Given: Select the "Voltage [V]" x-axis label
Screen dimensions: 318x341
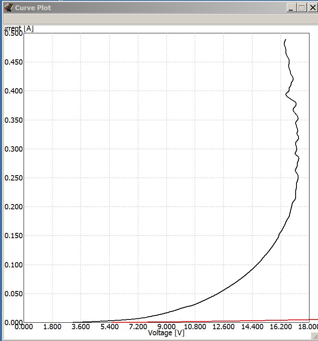Looking at the screenshot, I should pyautogui.click(x=166, y=333).
